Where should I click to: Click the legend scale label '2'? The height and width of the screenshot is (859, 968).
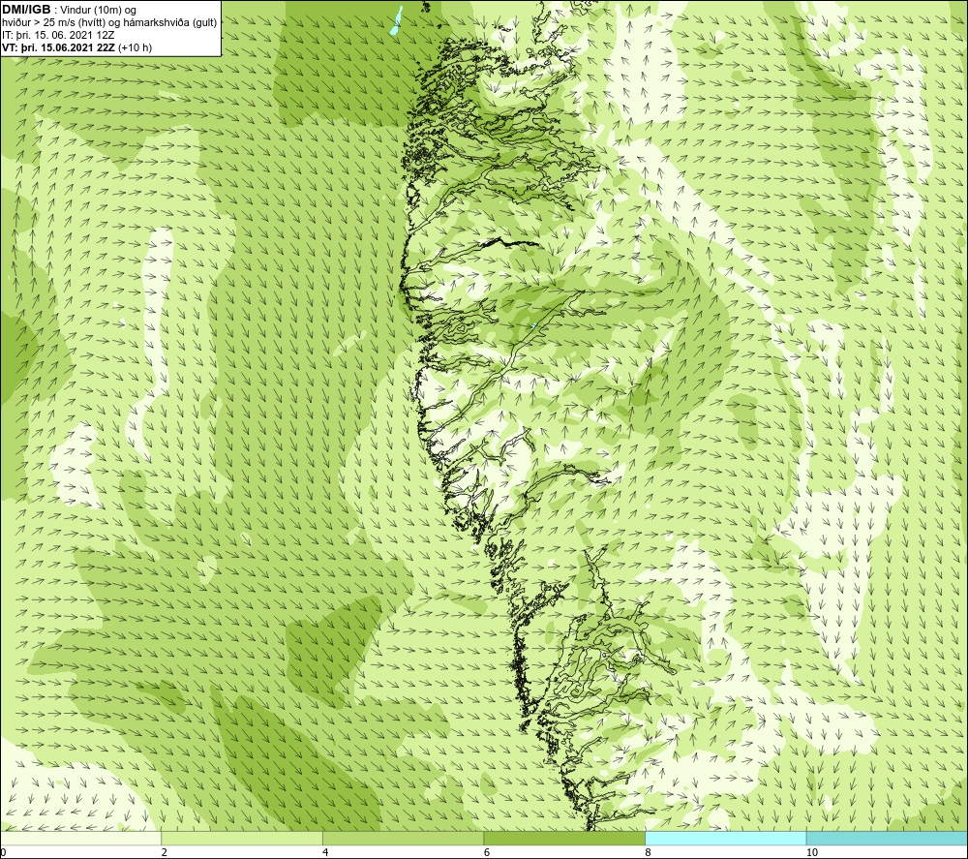click(164, 853)
